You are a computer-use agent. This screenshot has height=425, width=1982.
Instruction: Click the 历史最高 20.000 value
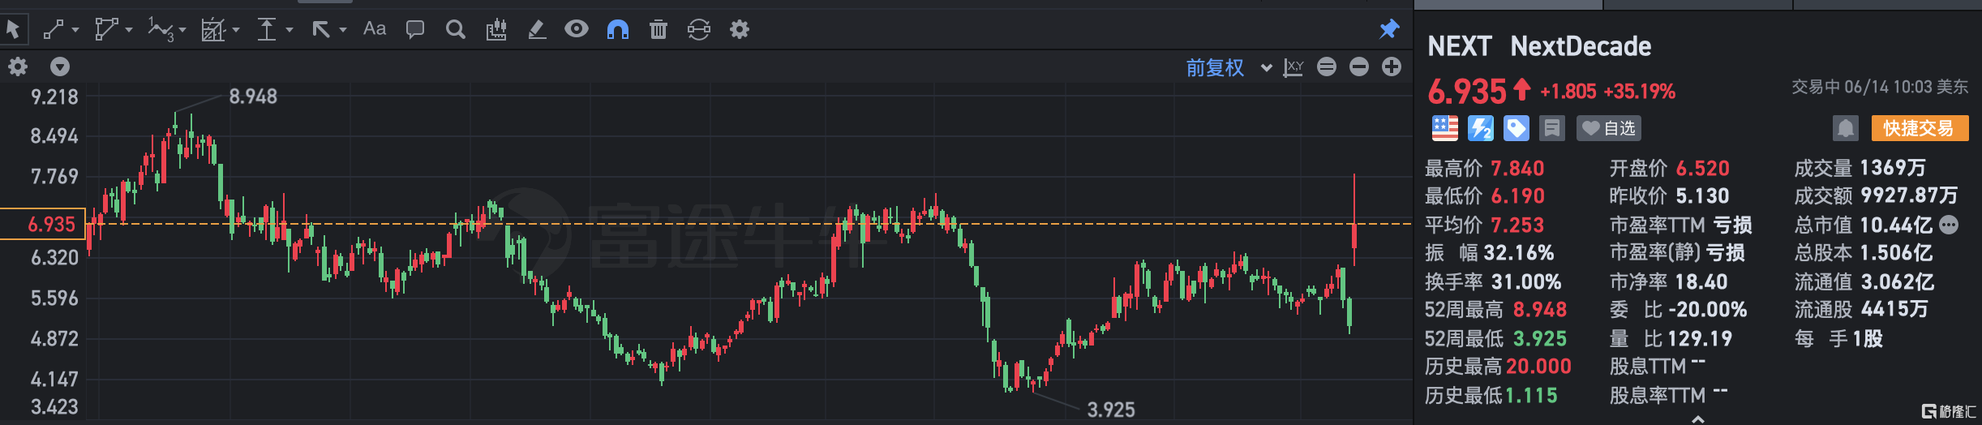point(1538,367)
